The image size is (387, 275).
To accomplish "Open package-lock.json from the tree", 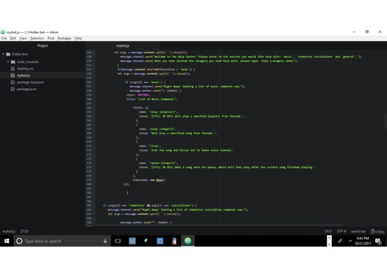I will click(x=31, y=82).
